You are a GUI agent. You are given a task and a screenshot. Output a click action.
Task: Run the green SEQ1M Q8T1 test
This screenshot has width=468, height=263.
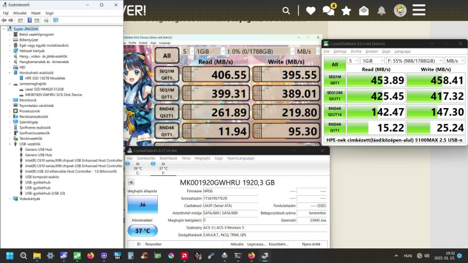[x=335, y=80]
